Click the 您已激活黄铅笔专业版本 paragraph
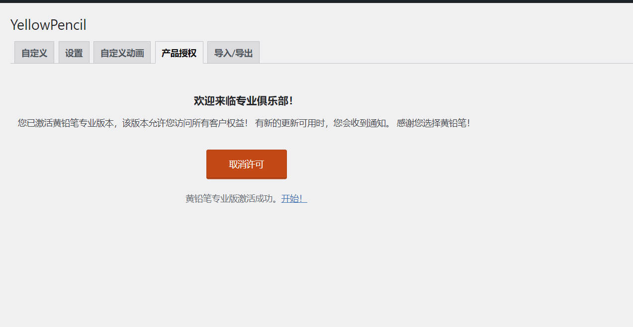The width and height of the screenshot is (633, 327). pos(244,123)
